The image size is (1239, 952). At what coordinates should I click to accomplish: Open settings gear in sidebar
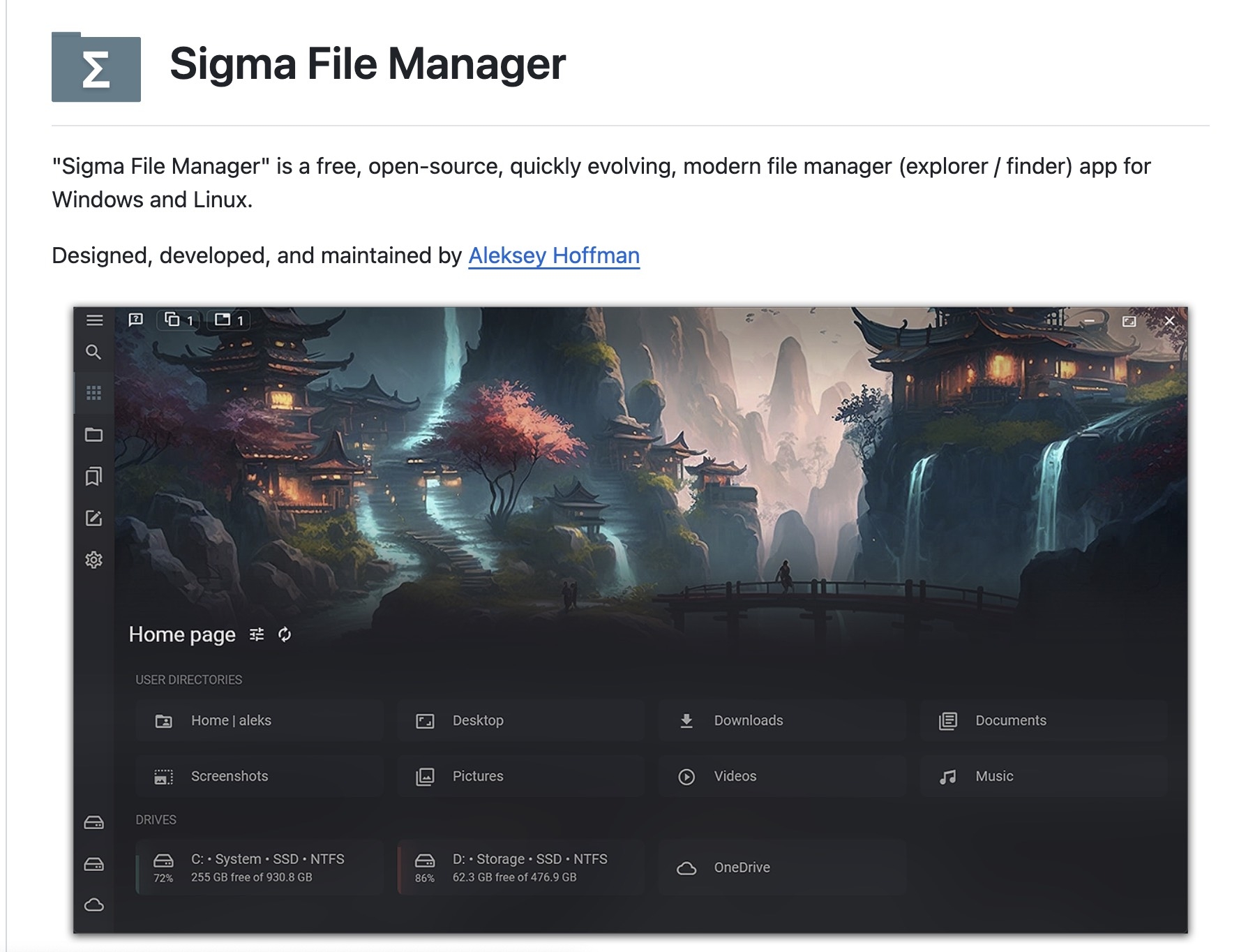coord(93,560)
